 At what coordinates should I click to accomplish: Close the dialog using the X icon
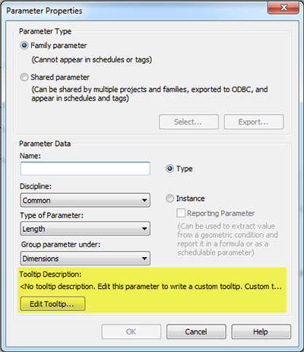[x=283, y=8]
